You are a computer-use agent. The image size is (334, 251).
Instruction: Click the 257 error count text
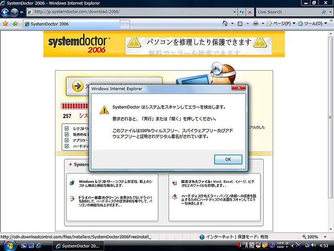coord(67,116)
